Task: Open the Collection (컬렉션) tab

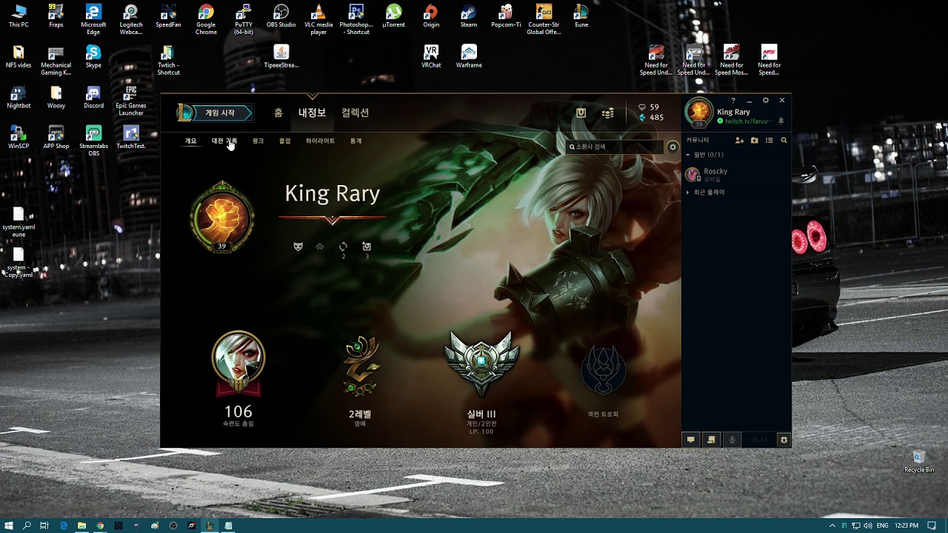Action: point(355,113)
